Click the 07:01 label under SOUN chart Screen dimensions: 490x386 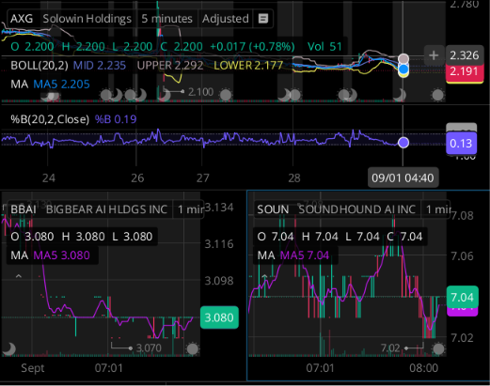(320, 368)
